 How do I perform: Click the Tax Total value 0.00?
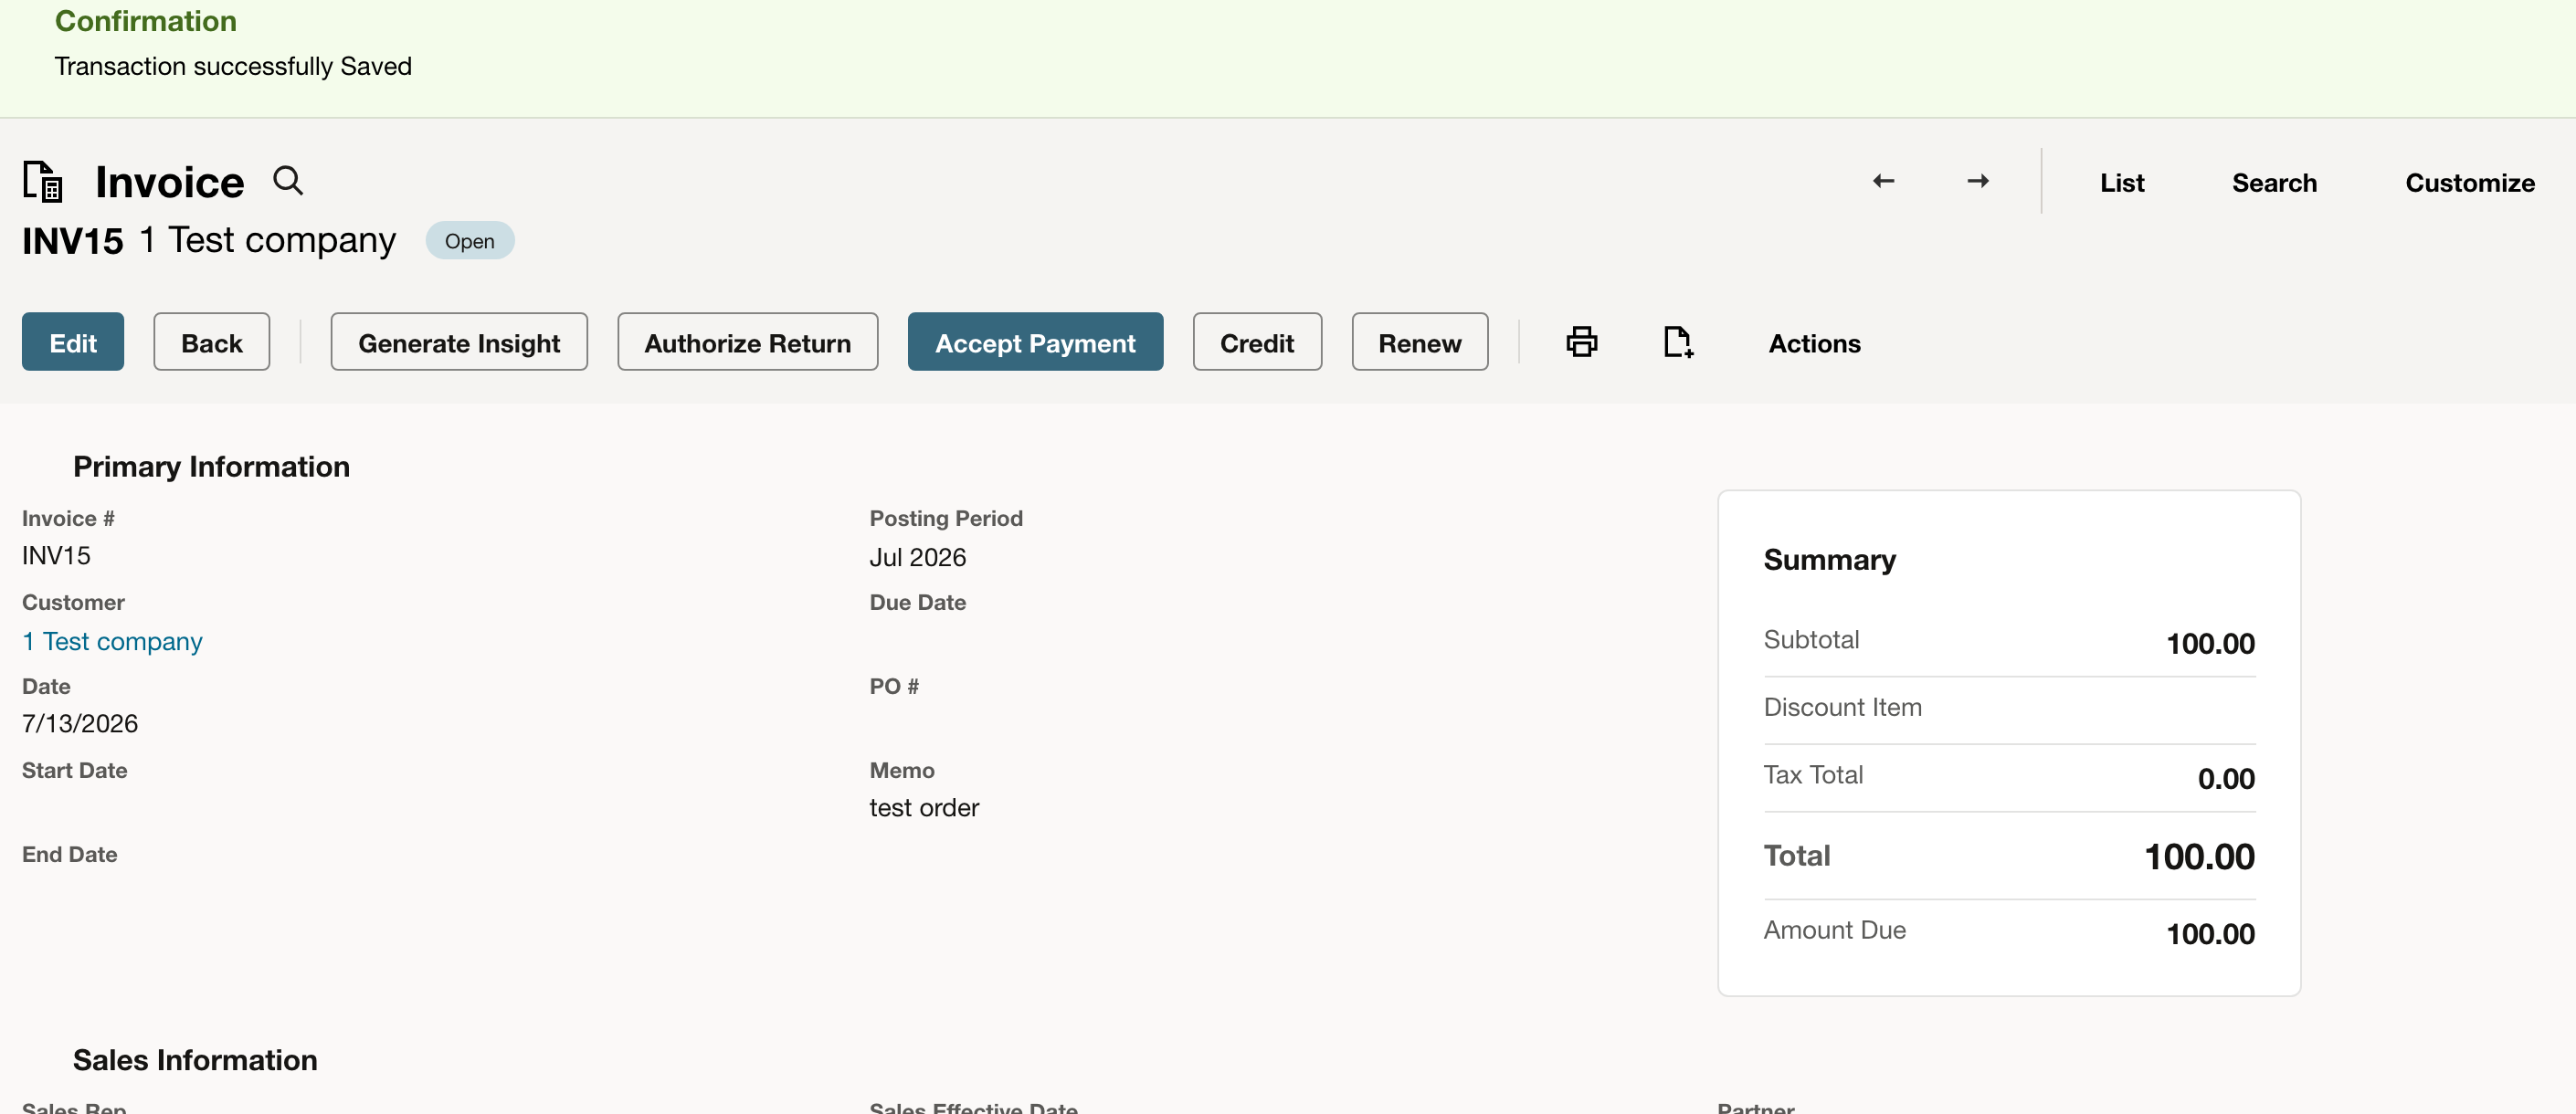tap(2225, 778)
